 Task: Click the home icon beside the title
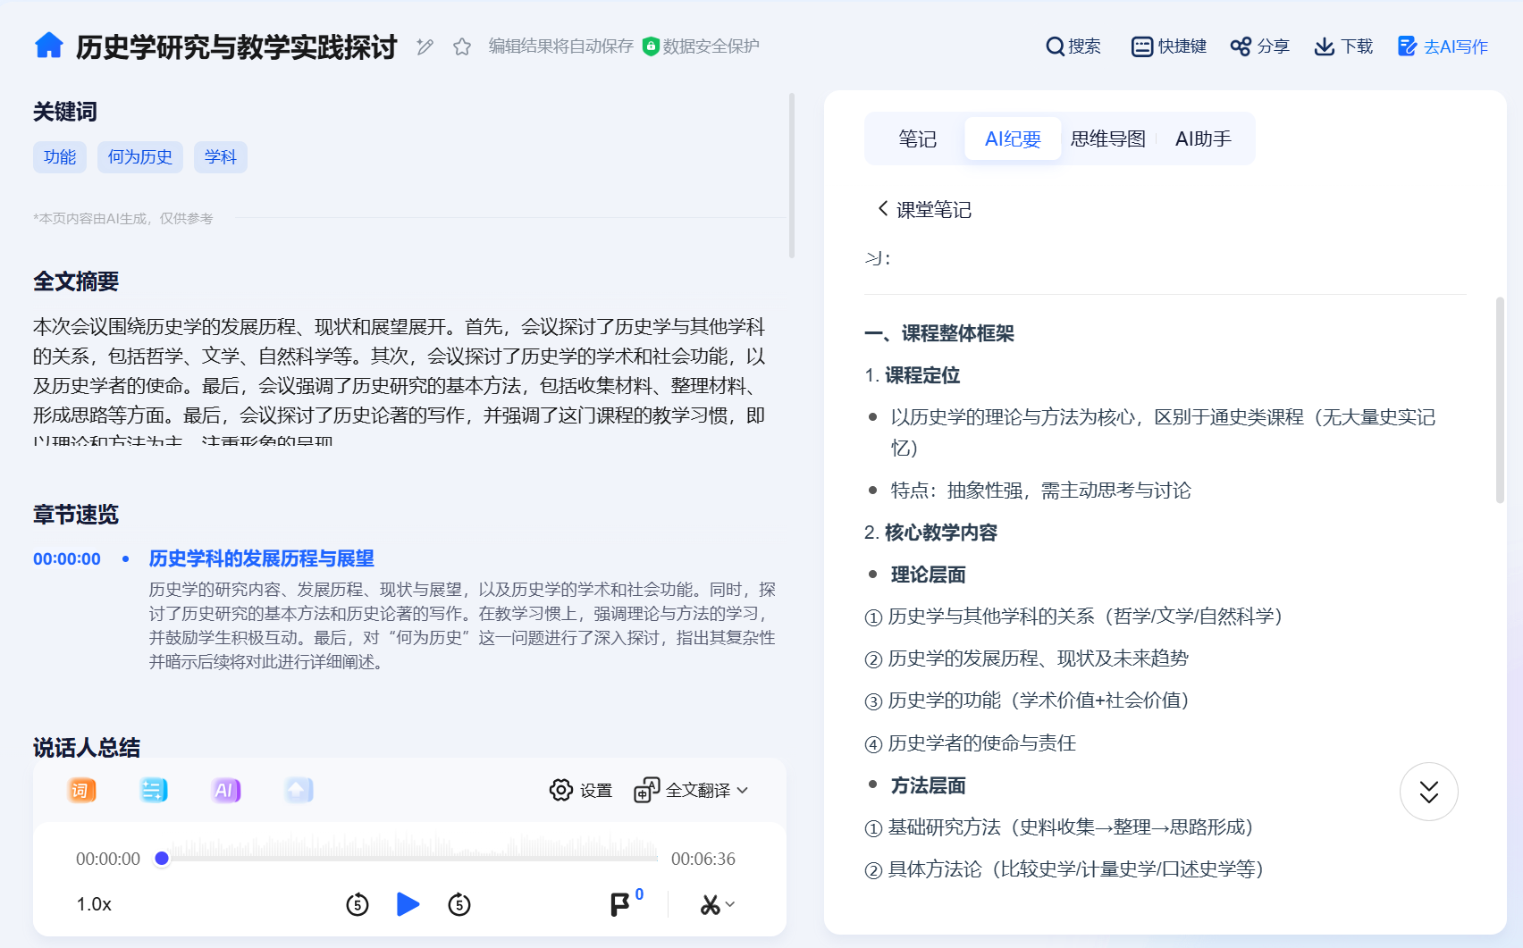(x=49, y=46)
